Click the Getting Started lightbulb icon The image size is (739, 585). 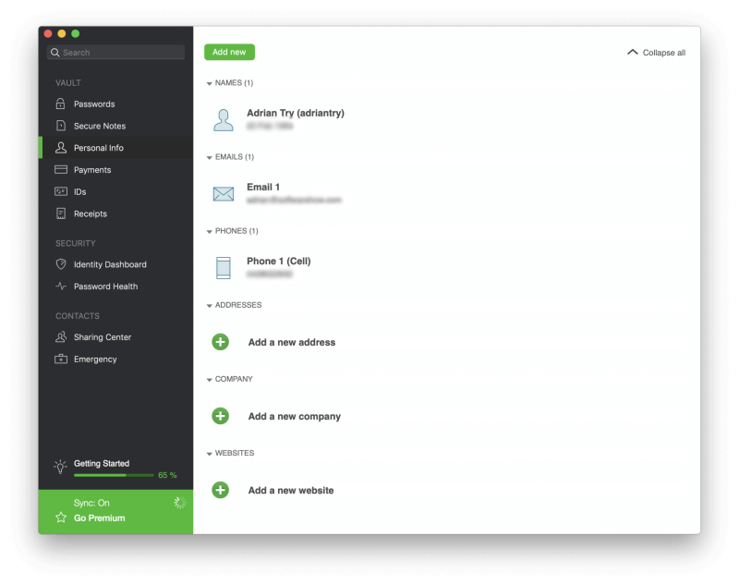(x=60, y=467)
